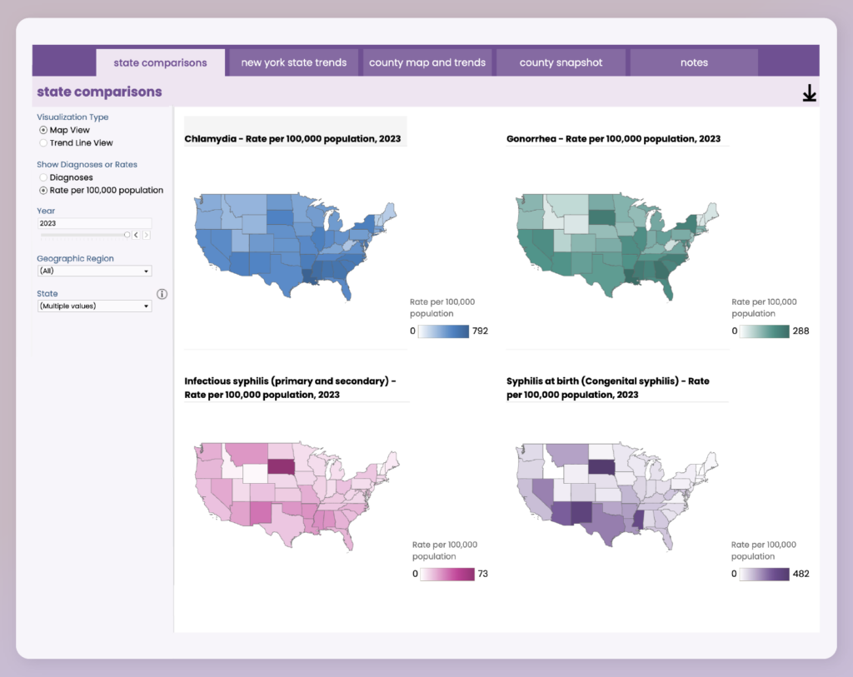This screenshot has width=853, height=677.
Task: Click the Chlamydia US map
Action: pyautogui.click(x=296, y=246)
